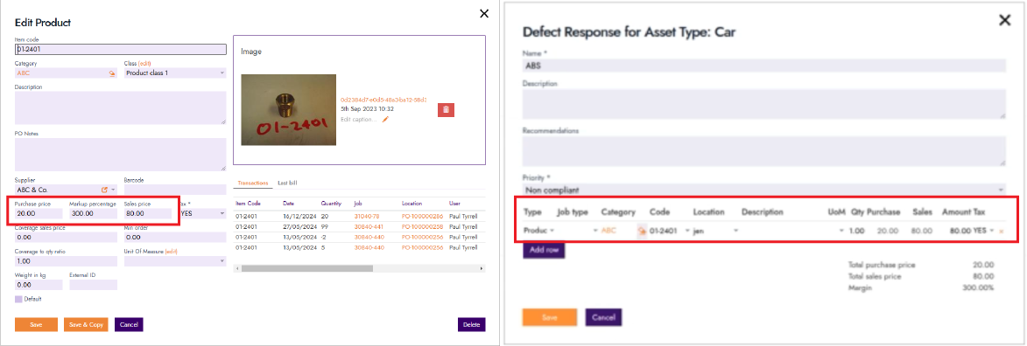This screenshot has width=1027, height=346.
Task: Open the Unit Of Measure dropdown
Action: click(175, 261)
